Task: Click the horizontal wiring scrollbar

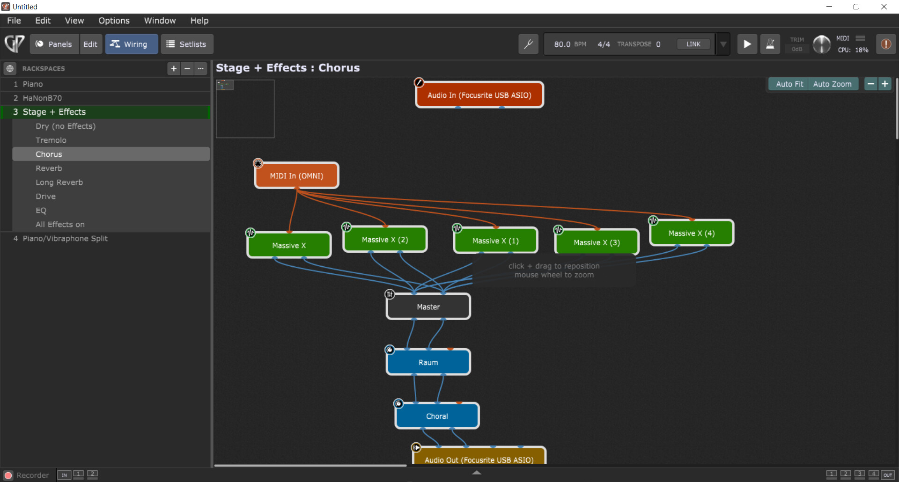Action: click(310, 466)
